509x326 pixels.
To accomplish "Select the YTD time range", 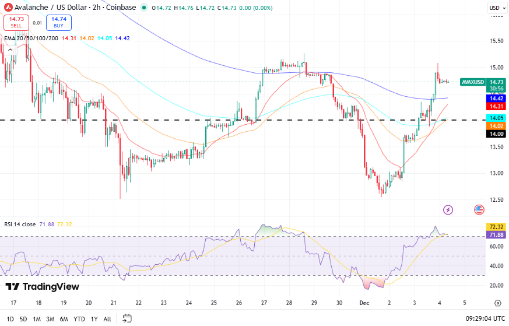I will click(79, 319).
